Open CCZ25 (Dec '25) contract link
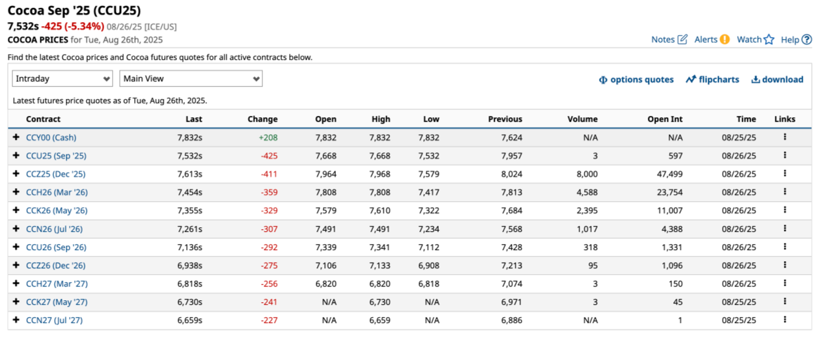The width and height of the screenshot is (819, 338). pyautogui.click(x=56, y=174)
